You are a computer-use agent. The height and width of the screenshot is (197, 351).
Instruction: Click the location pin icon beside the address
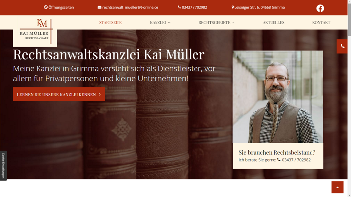click(233, 7)
